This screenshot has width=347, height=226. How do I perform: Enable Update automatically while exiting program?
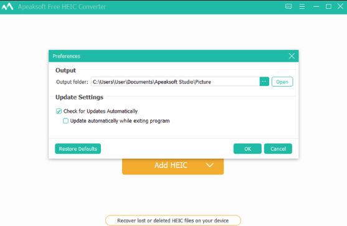tap(65, 121)
